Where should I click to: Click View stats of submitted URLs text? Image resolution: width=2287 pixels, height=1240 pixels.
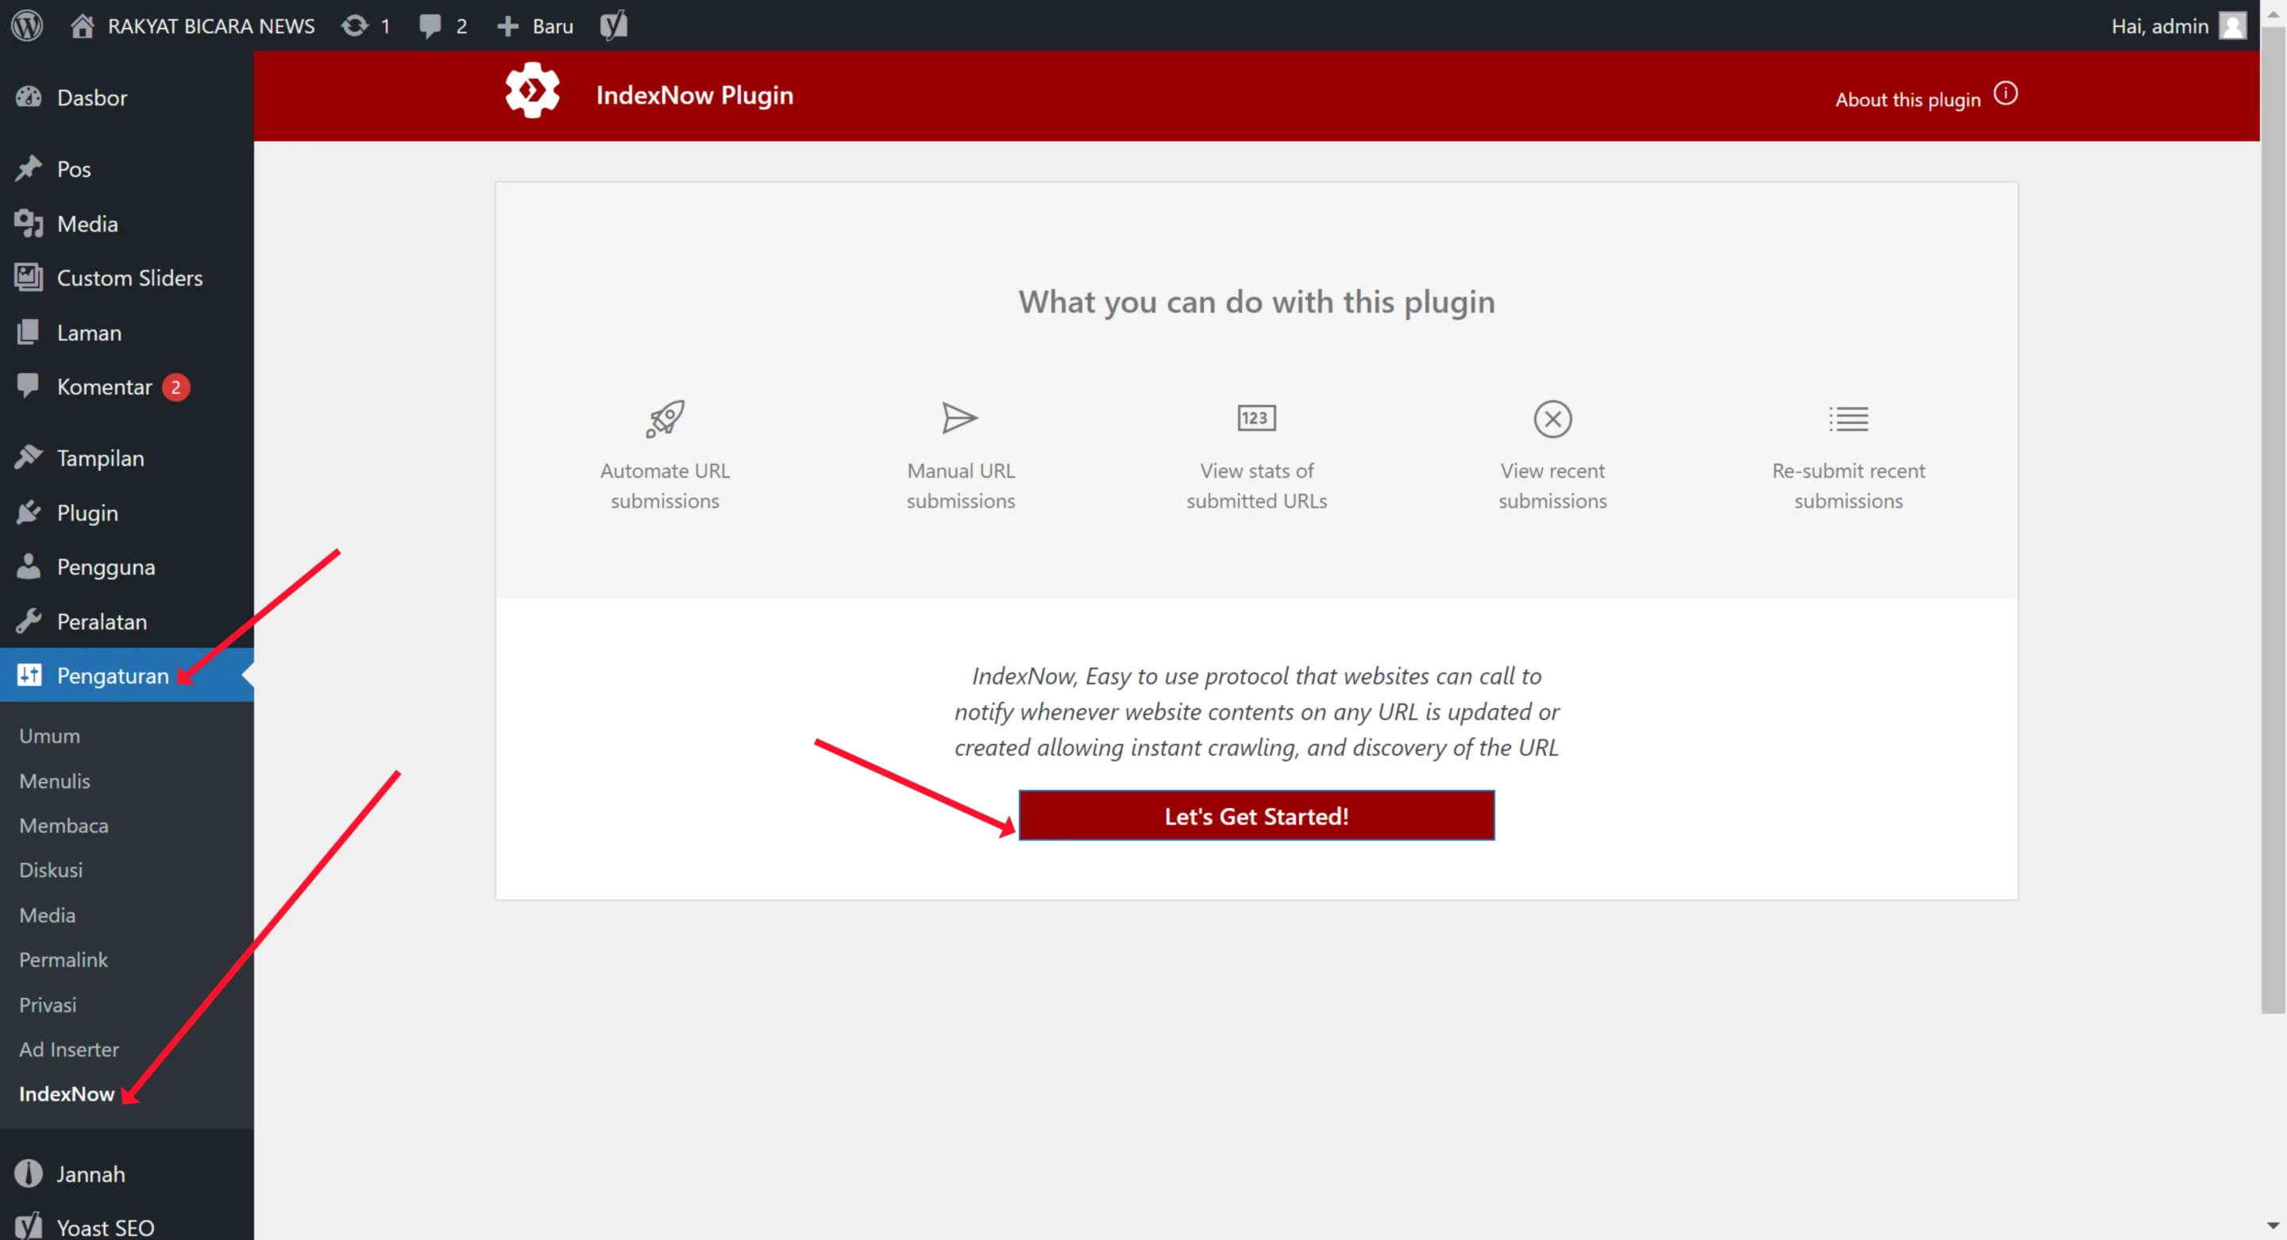pyautogui.click(x=1256, y=486)
